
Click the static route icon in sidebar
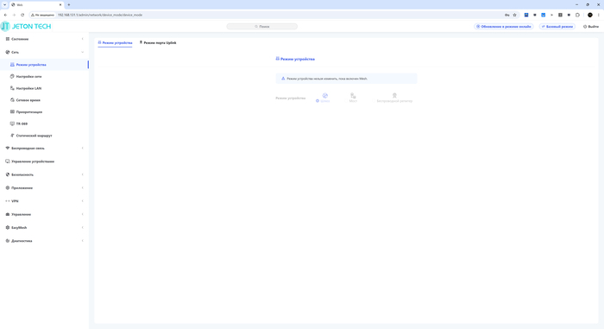12,136
